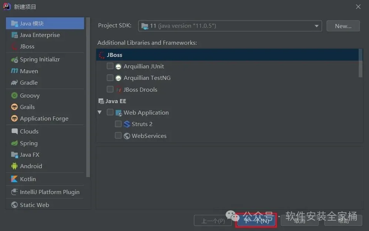The height and width of the screenshot is (231, 369).
Task: Click the Arquillian TestNG alien icon
Action: [118, 78]
